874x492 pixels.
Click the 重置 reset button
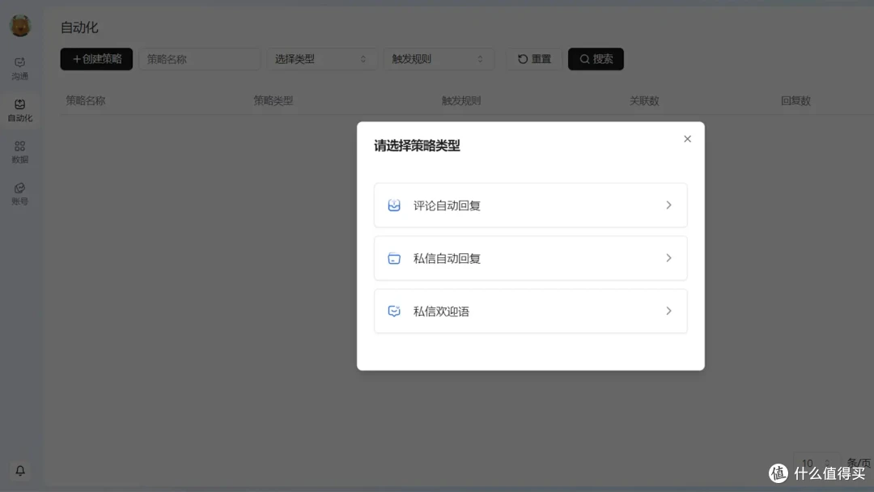pos(534,59)
